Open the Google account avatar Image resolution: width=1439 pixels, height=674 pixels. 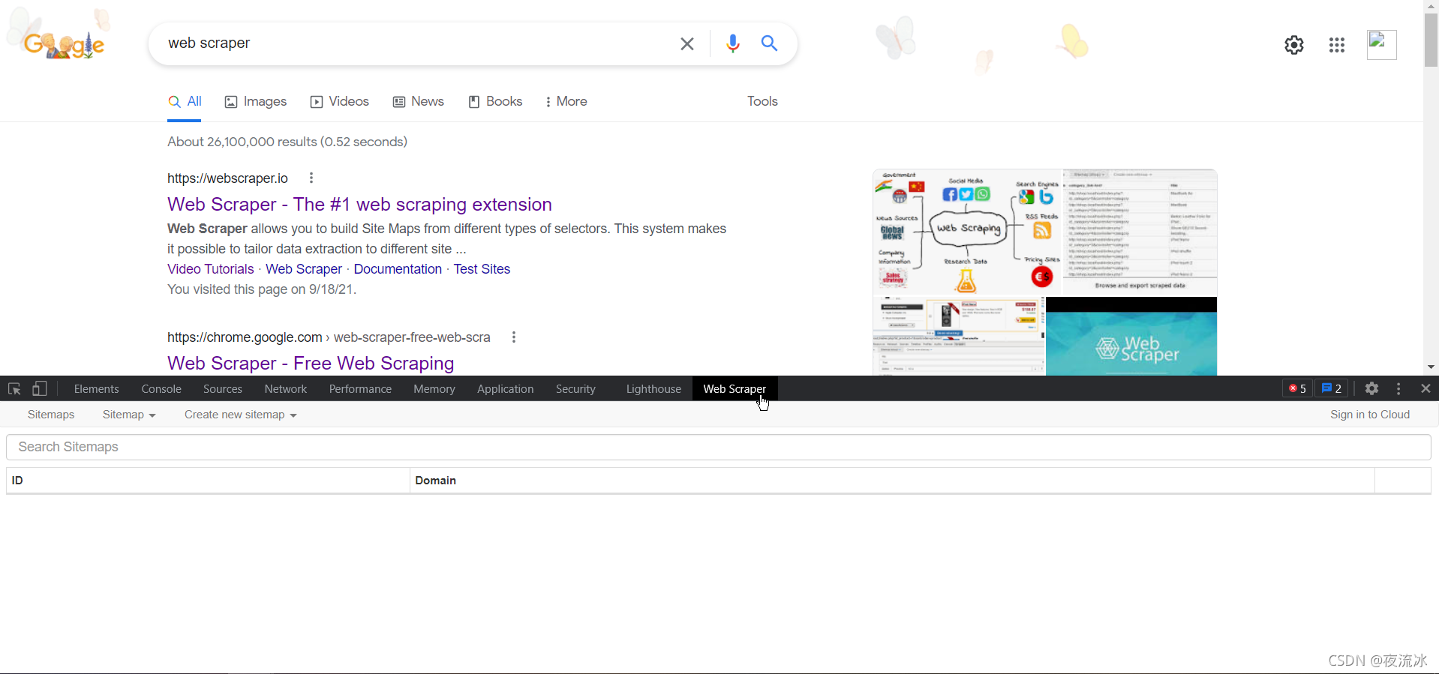click(1381, 45)
